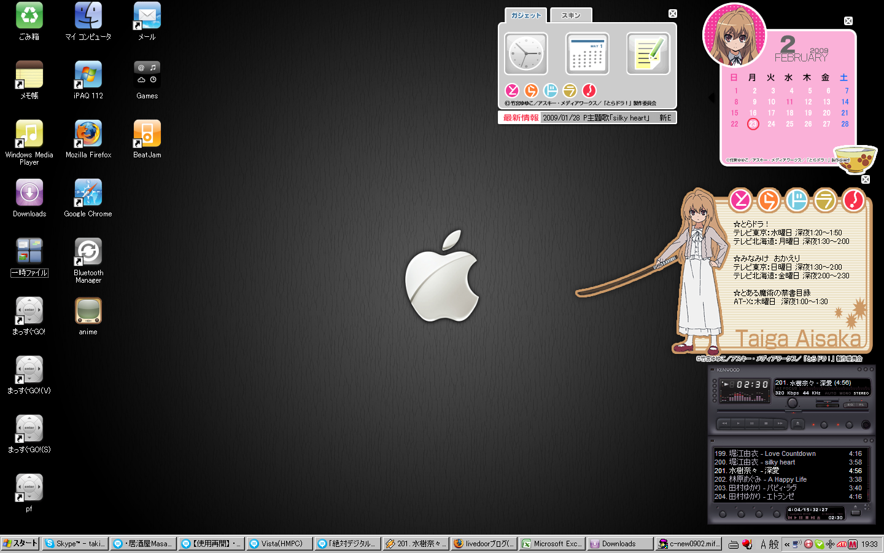This screenshot has height=553, width=884.
Task: Click the Downloads icon on the desktop
Action: pos(29,198)
